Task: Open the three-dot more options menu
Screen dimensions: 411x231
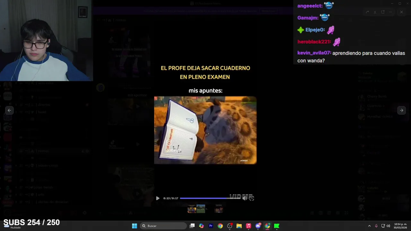Action: [x=390, y=12]
